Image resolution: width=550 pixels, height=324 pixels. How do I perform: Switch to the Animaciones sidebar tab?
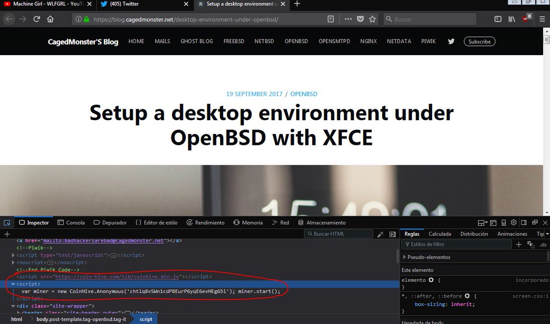click(x=512, y=234)
